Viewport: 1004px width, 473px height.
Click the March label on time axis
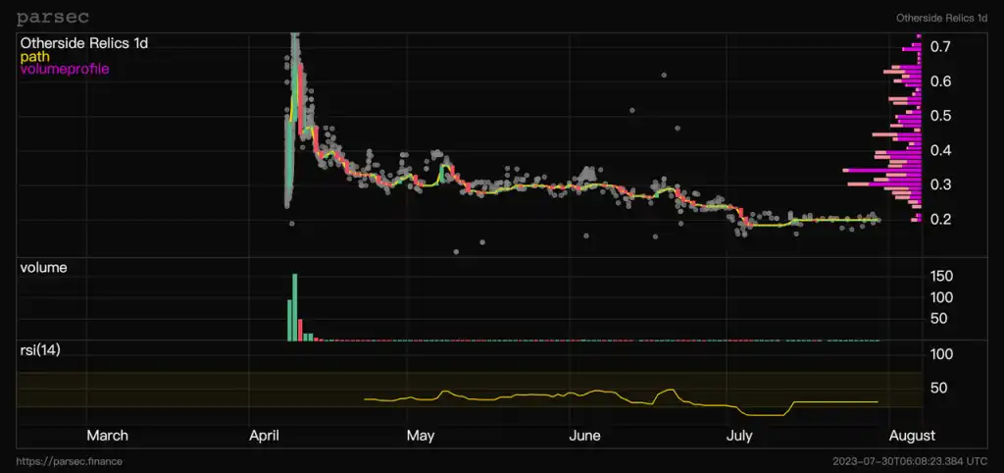tap(107, 436)
